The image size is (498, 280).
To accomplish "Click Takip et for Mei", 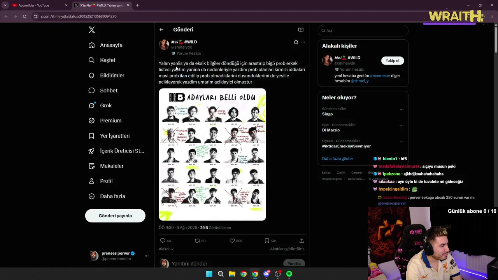I will [x=393, y=61].
